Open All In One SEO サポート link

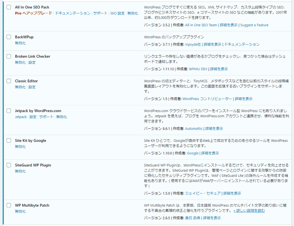tap(101, 13)
